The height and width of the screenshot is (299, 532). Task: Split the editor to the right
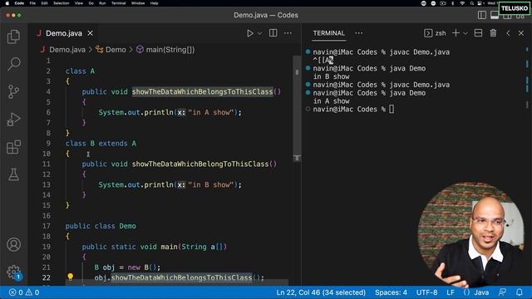(x=273, y=33)
